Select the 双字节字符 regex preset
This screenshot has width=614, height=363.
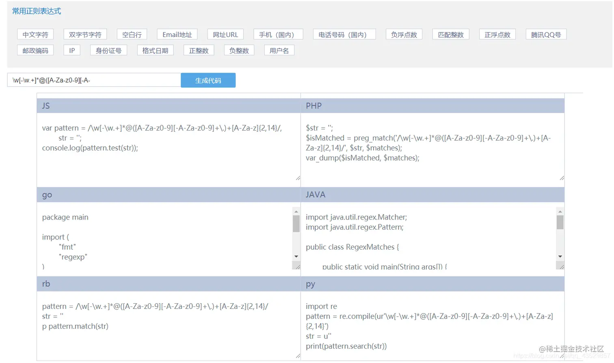85,35
